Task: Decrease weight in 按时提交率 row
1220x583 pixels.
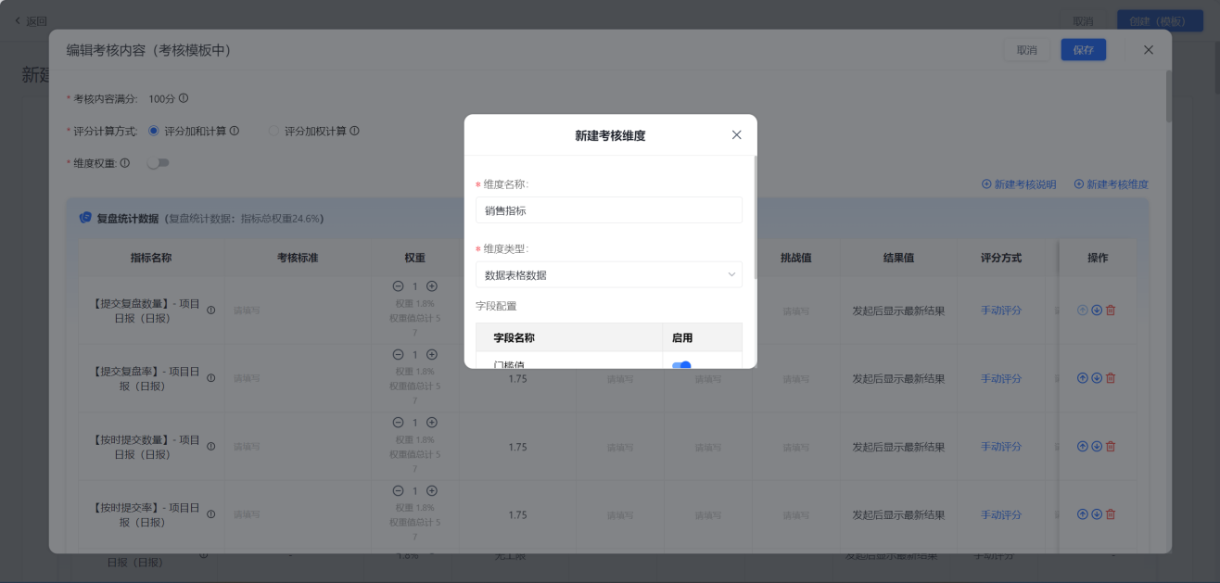Action: tap(399, 490)
